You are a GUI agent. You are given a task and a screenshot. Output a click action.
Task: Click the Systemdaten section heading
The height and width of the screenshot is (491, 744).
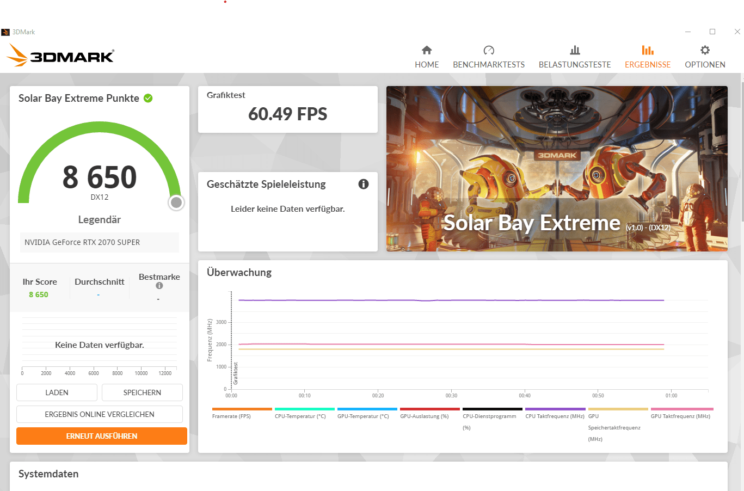coord(48,474)
